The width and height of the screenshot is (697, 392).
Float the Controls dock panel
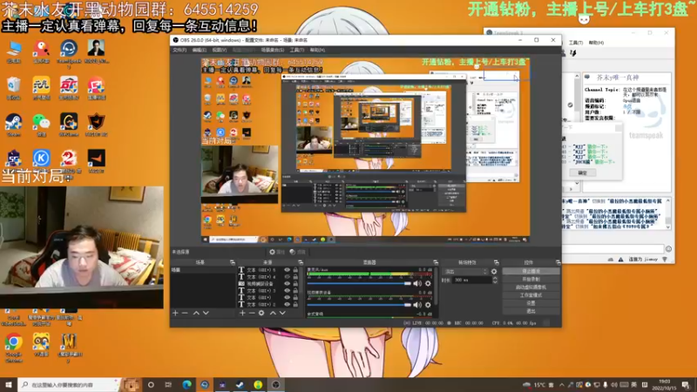pos(558,262)
